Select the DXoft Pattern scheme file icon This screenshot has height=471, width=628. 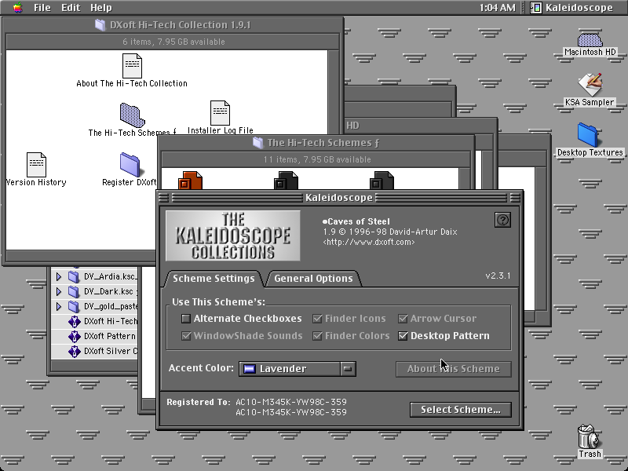coord(74,336)
